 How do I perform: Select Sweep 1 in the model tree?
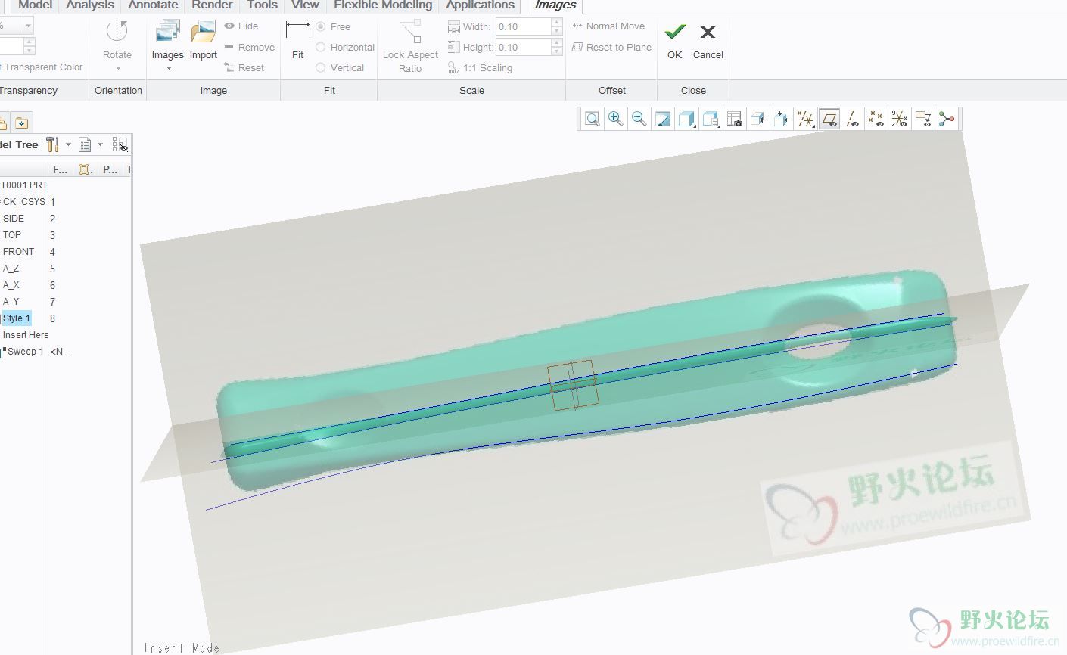[x=25, y=352]
